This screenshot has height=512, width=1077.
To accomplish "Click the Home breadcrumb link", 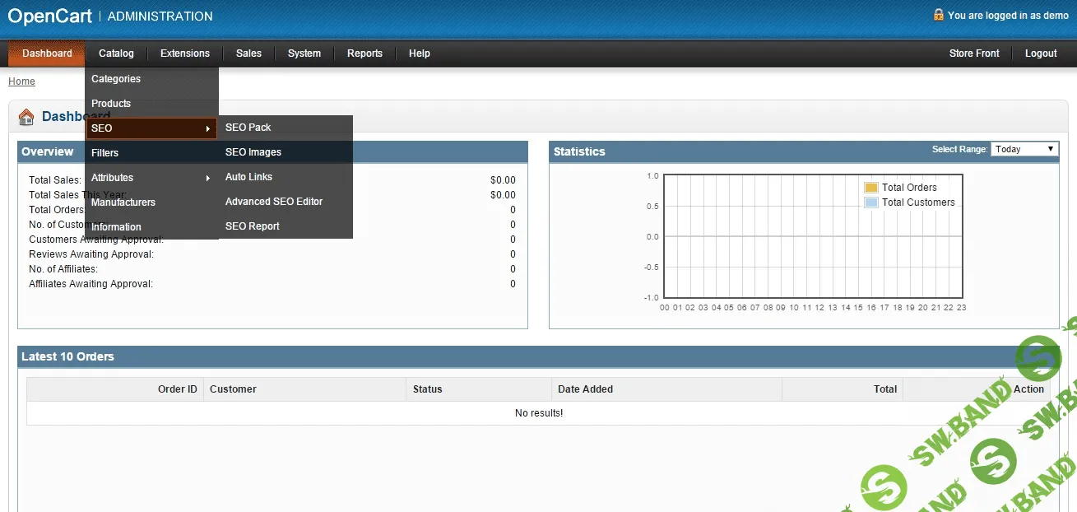I will 21,81.
